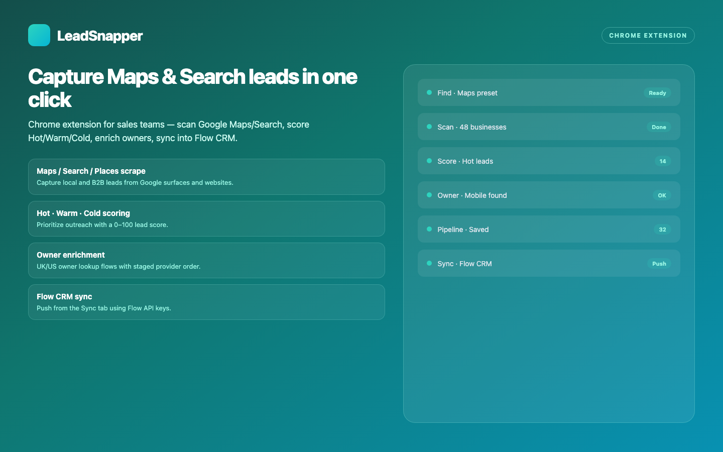Screen dimensions: 723x452
Task: Click the LeadSnapper brand name
Action: click(100, 36)
